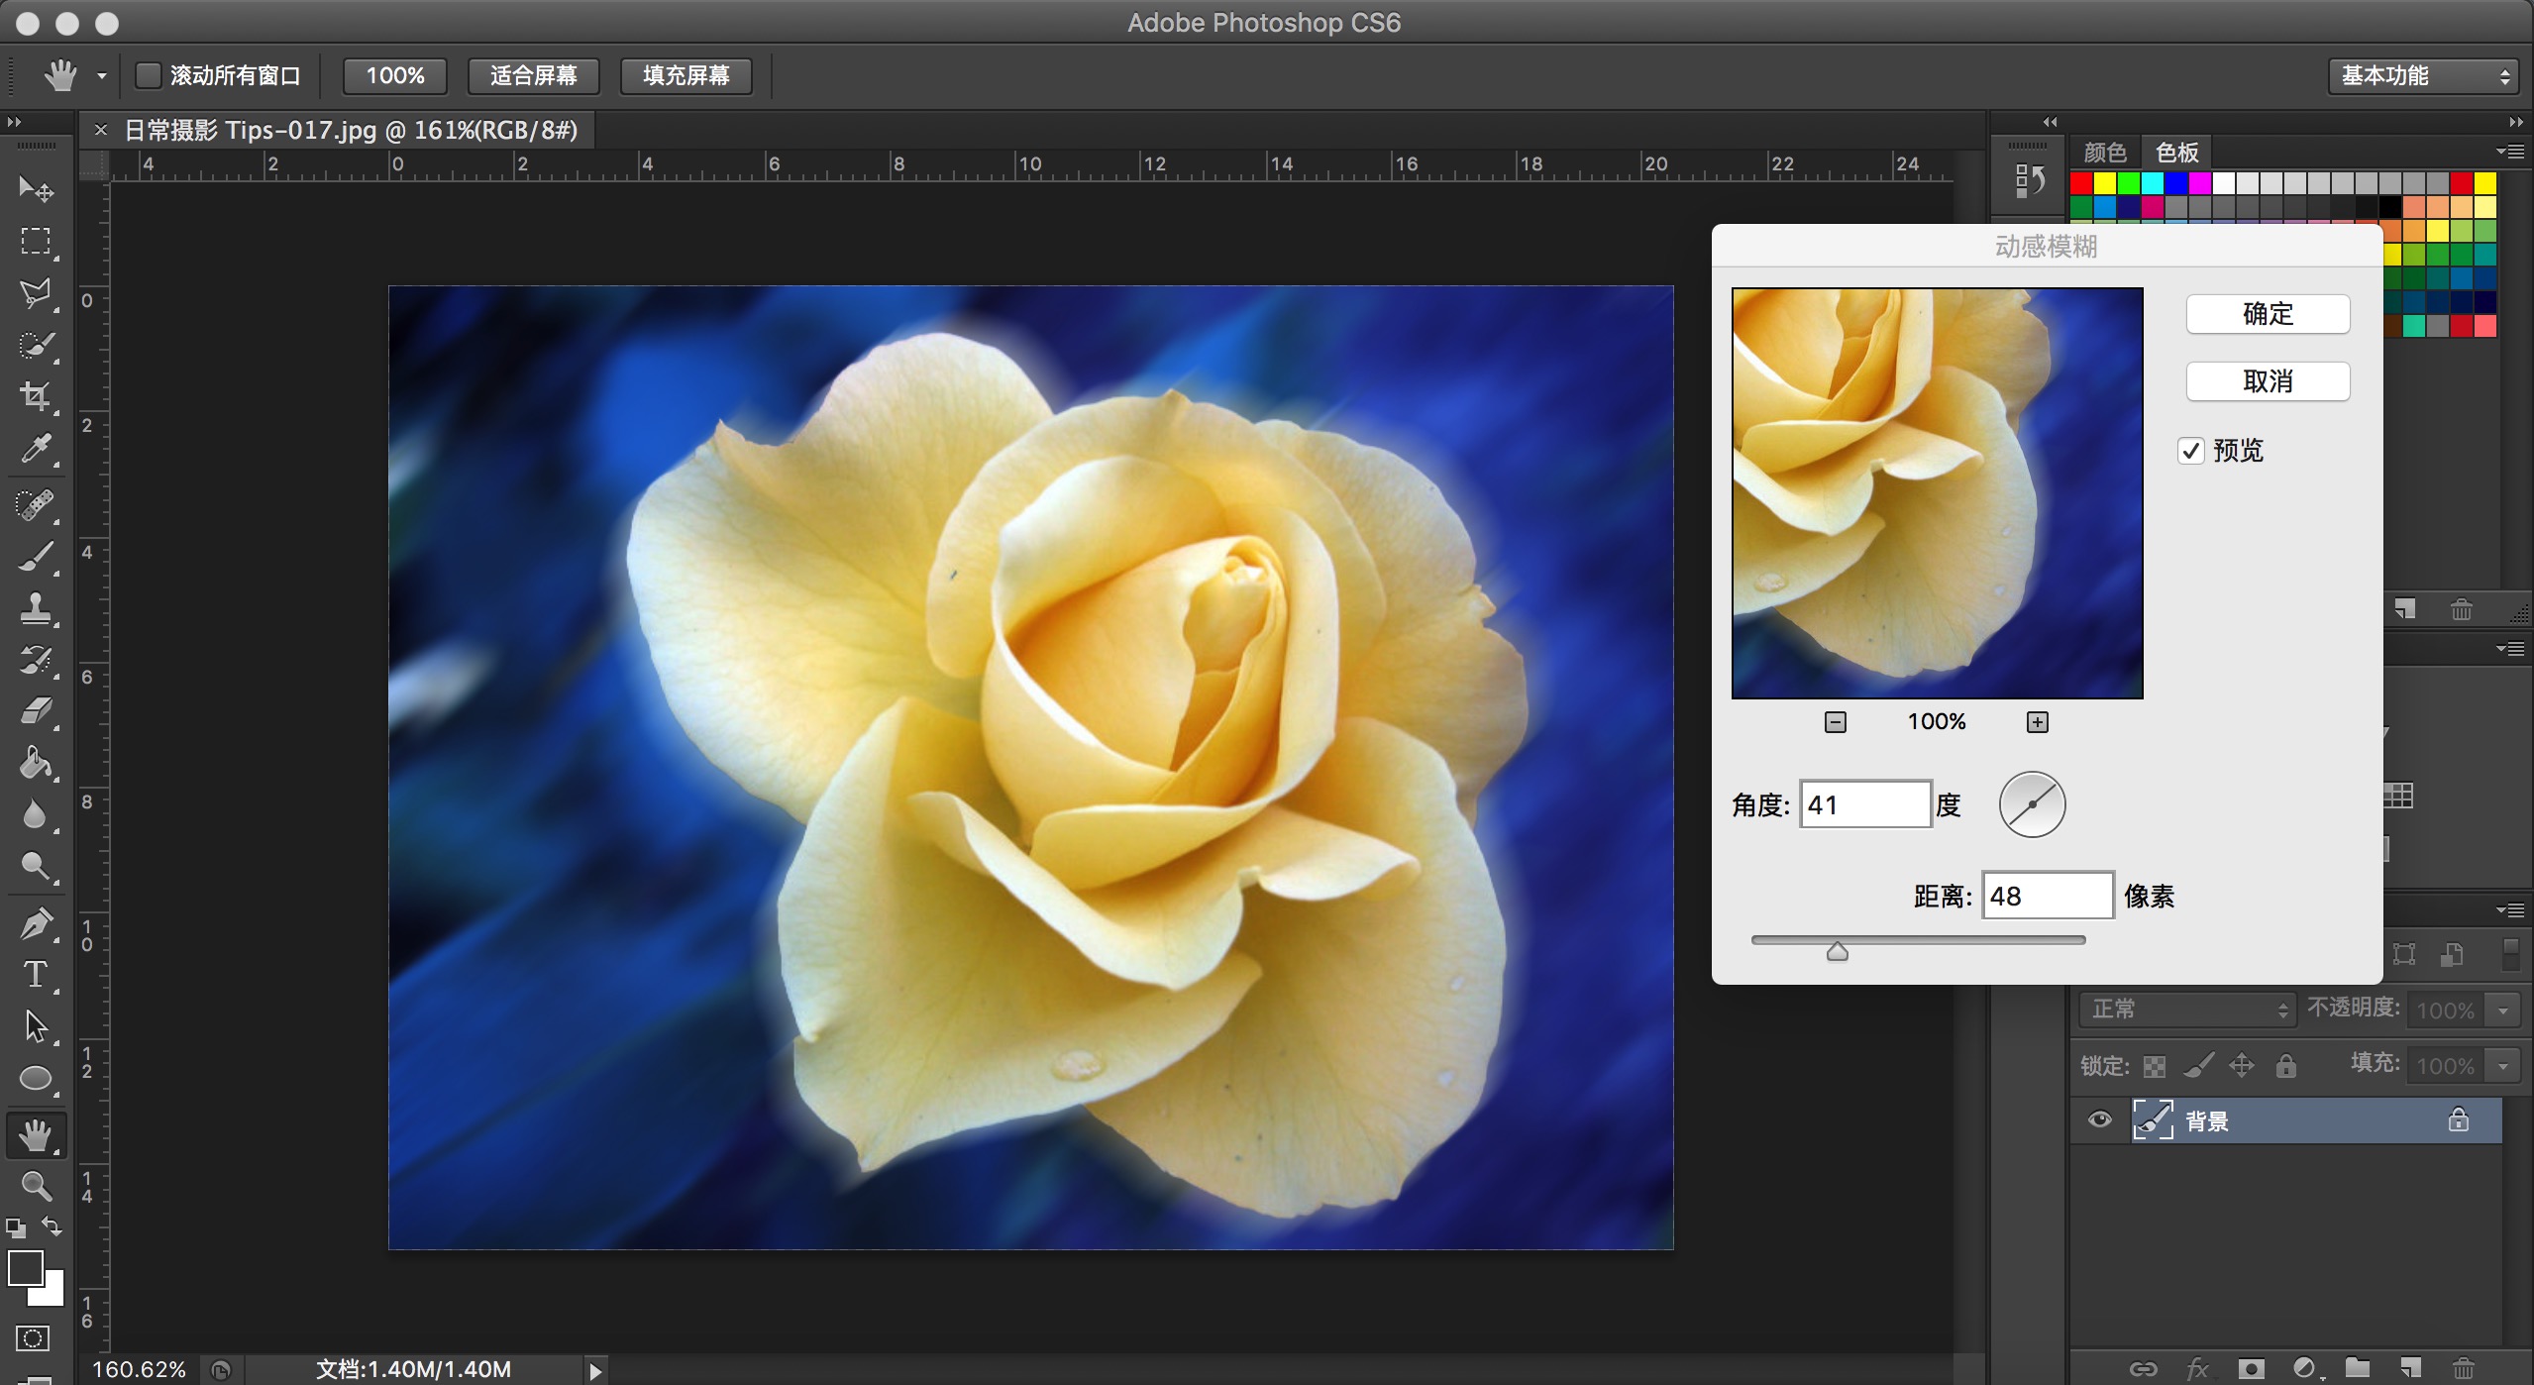This screenshot has width=2534, height=1385.
Task: Open the 基本功能 workspace dropdown
Action: pos(2421,75)
